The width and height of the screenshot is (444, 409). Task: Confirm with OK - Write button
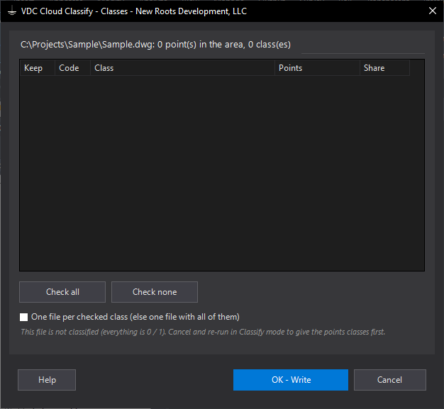pos(291,380)
